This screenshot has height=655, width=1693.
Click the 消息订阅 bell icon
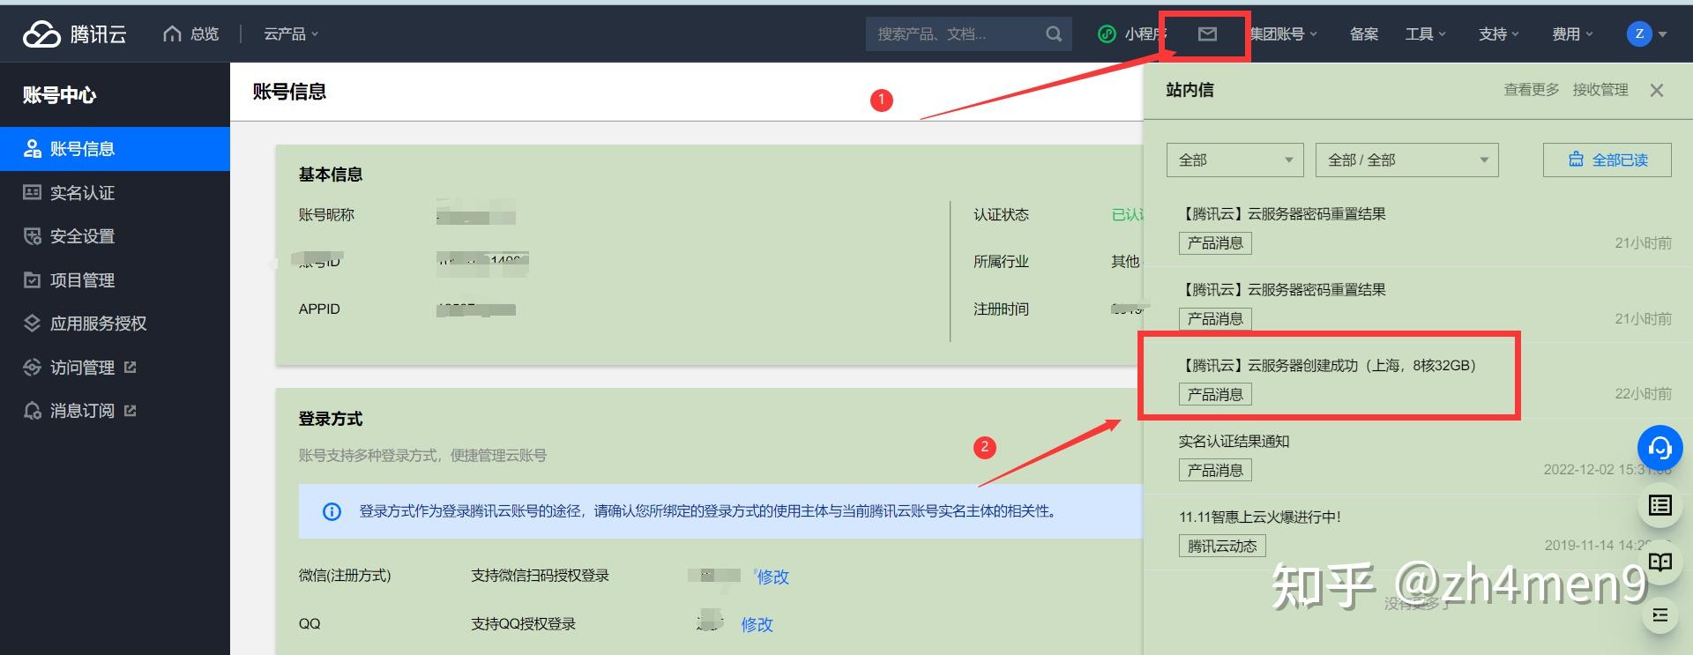pos(33,411)
